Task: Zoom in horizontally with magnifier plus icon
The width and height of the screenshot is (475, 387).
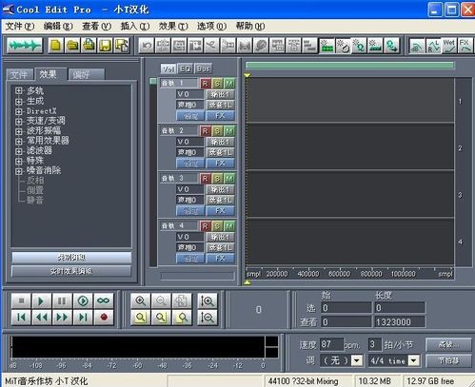Action: coord(141,300)
